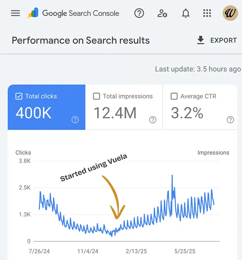Show help for Total clicks metric

[75, 120]
